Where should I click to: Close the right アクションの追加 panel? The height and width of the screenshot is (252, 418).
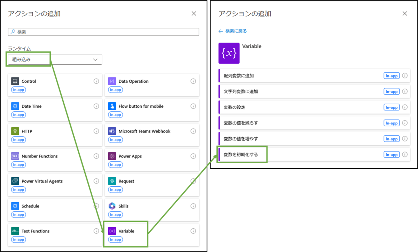pos(405,14)
